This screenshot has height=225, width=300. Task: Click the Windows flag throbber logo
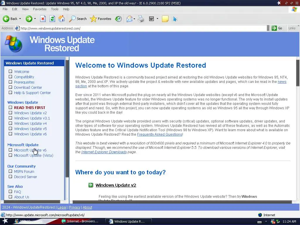point(294,9)
